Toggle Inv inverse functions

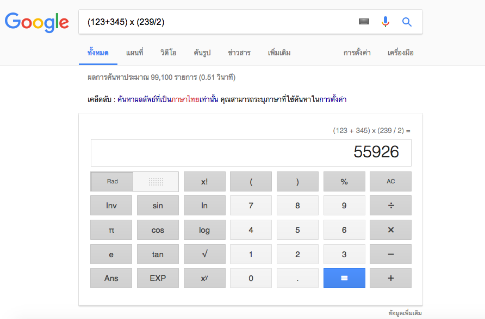(111, 206)
